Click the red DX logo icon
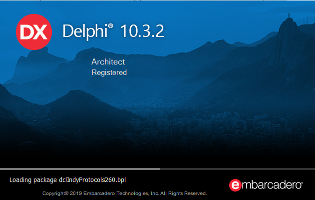Screen dimensions: 315x200 click(34, 32)
